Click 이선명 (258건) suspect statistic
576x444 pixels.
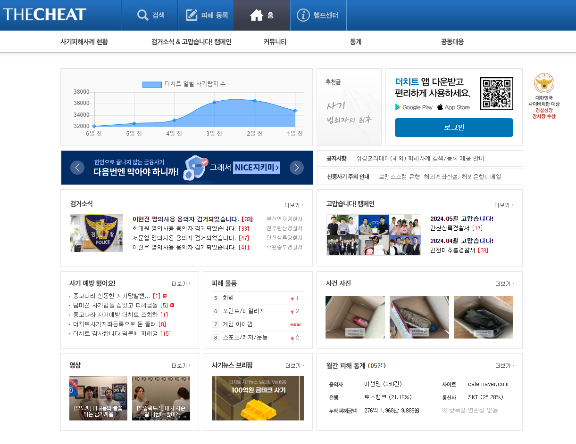click(383, 384)
